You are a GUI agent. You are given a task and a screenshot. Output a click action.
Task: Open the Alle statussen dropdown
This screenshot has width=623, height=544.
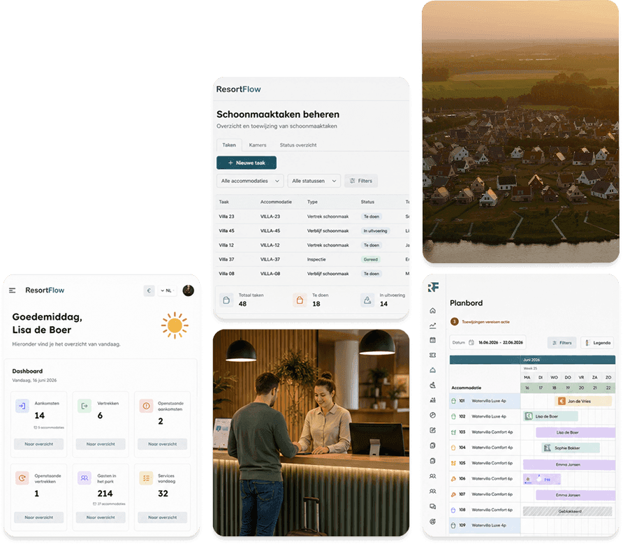click(x=314, y=181)
